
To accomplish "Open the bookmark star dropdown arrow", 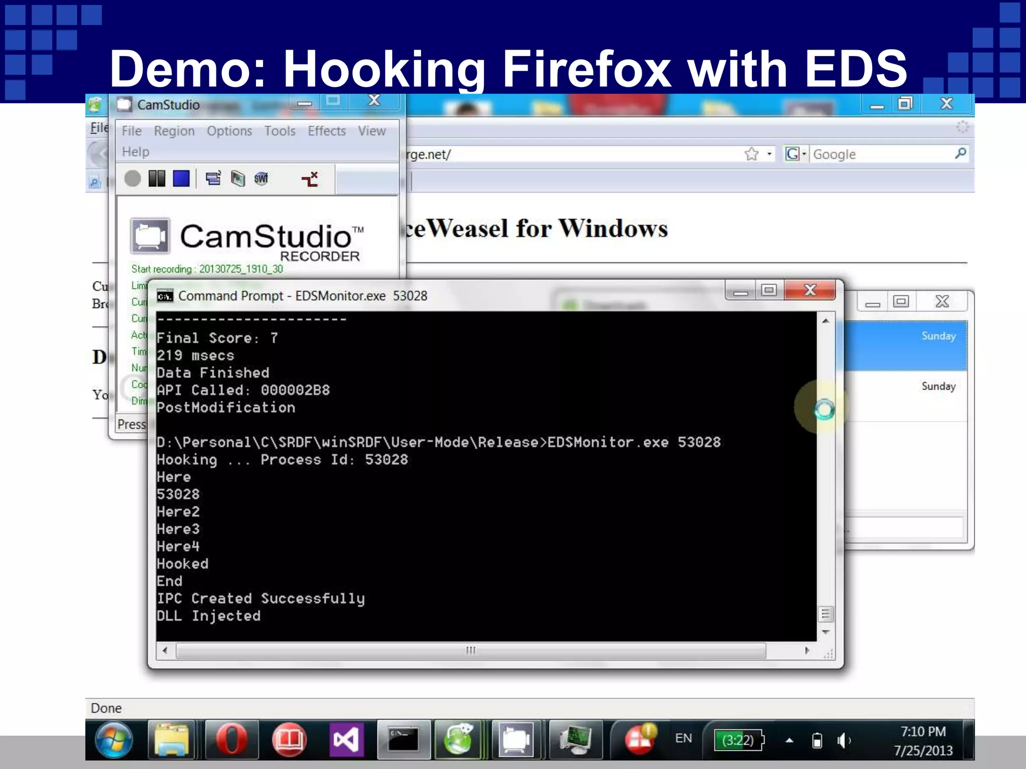I will click(769, 154).
